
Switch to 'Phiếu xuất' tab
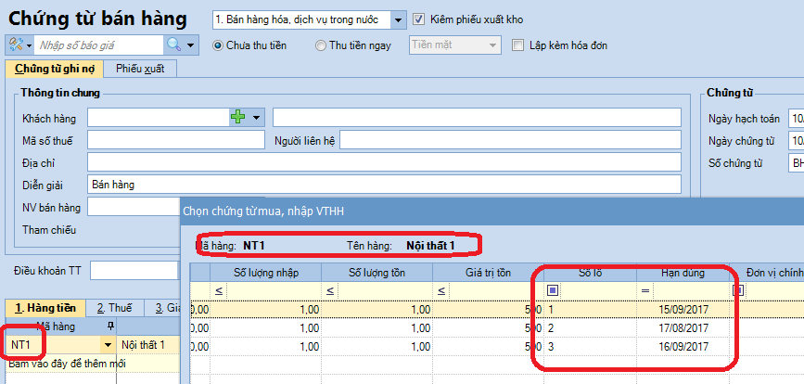point(140,69)
